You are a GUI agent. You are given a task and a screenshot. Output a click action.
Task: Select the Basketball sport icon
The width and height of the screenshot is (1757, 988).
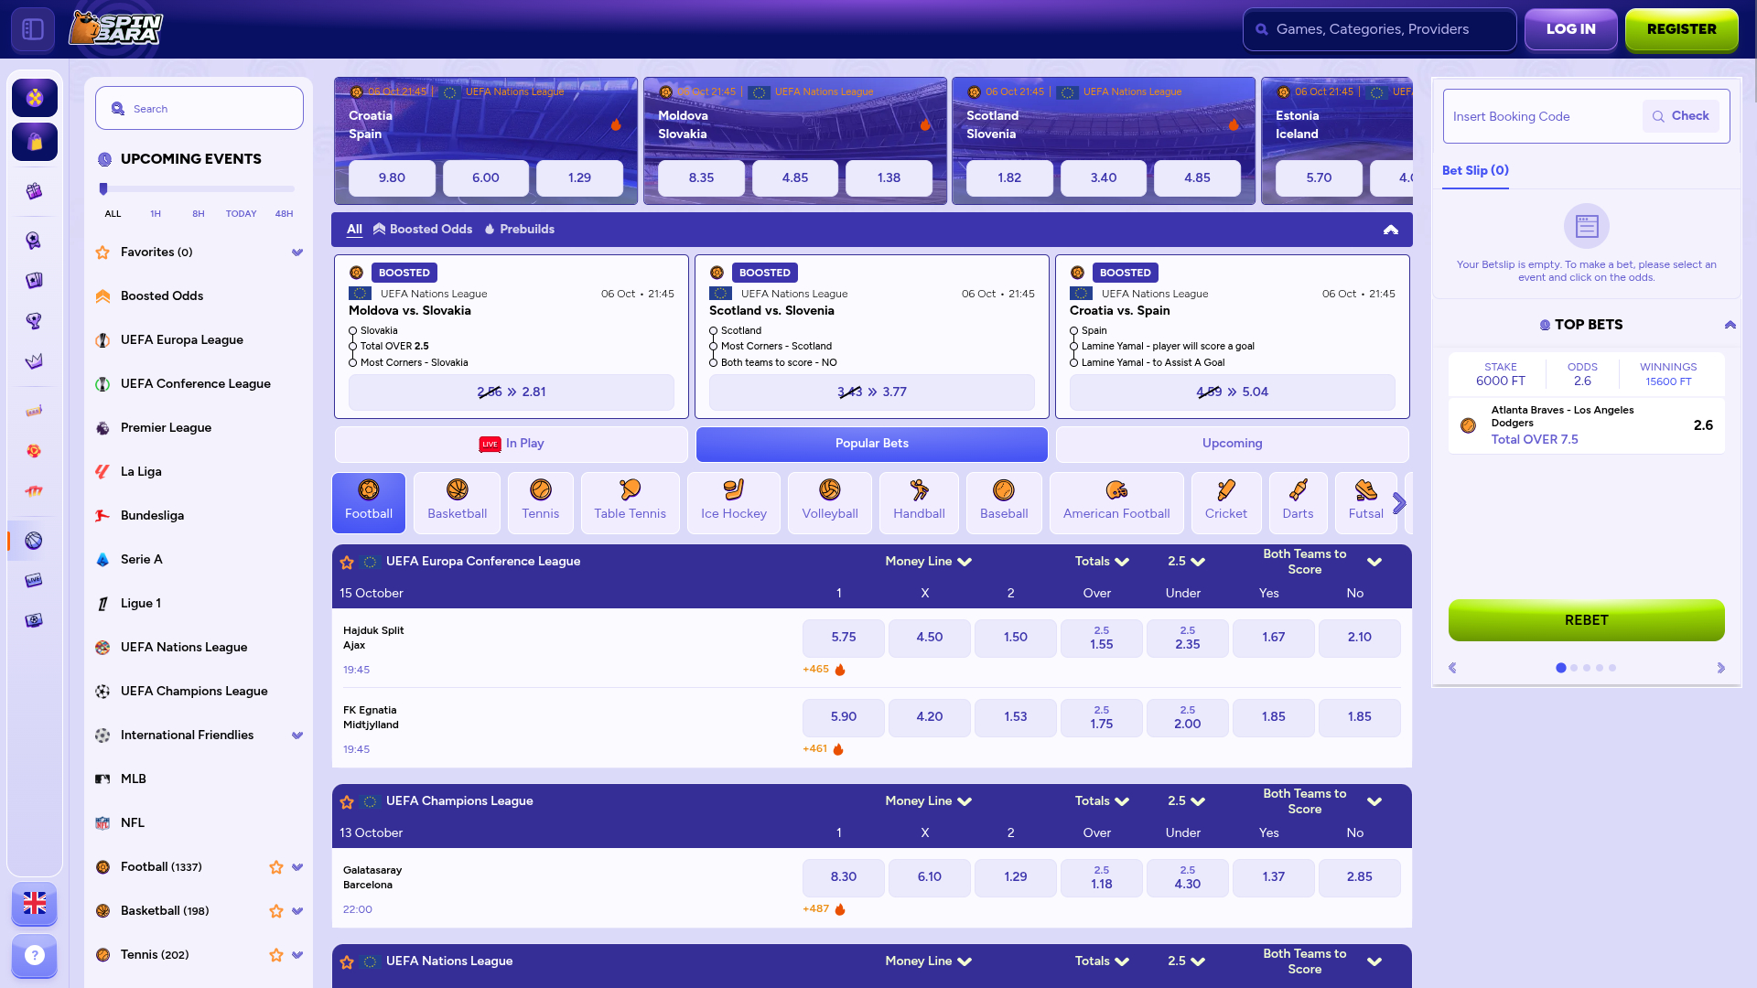(457, 502)
